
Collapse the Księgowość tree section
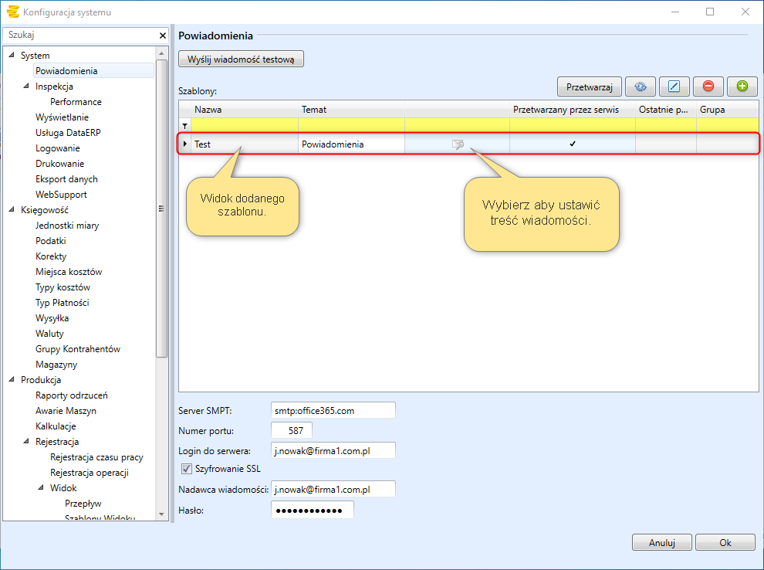click(12, 210)
